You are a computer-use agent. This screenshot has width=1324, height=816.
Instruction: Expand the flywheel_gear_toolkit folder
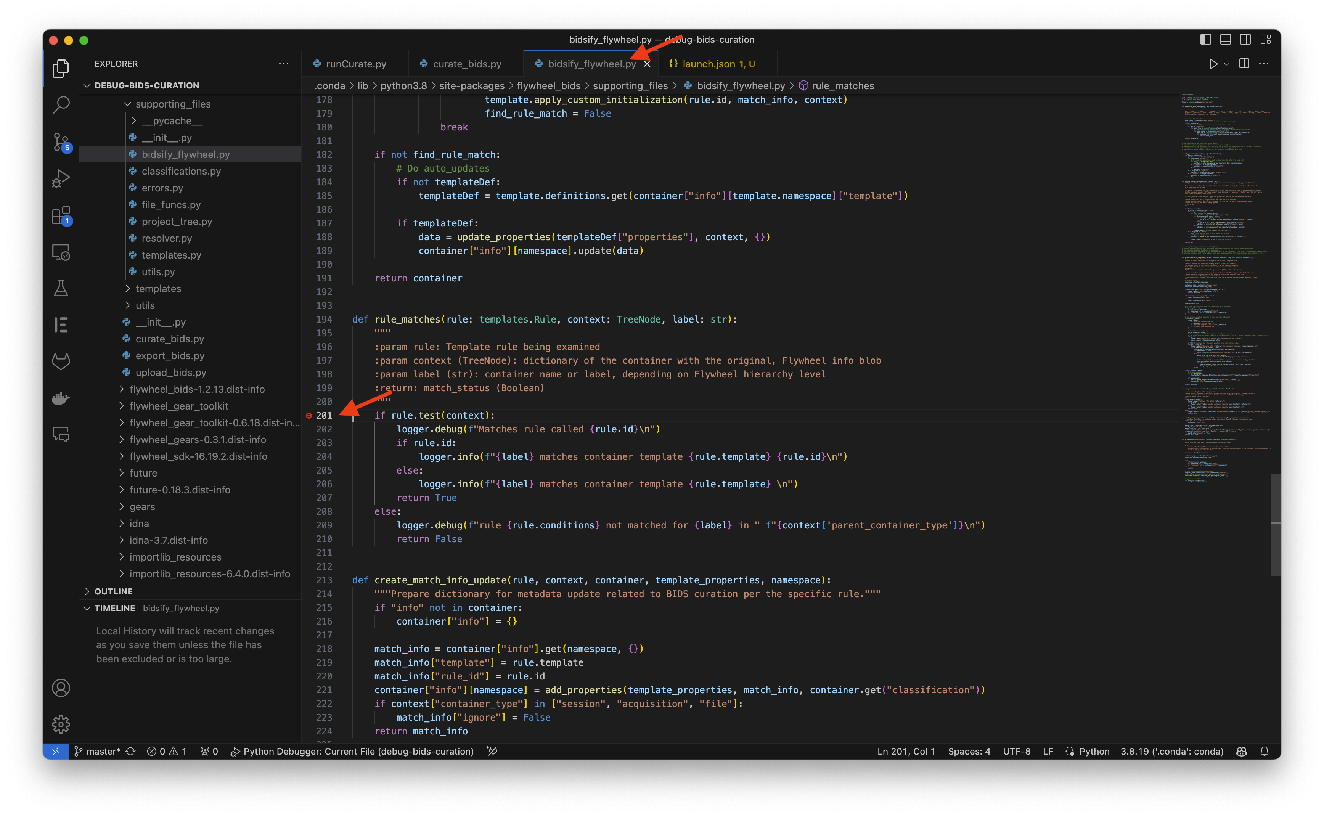121,406
